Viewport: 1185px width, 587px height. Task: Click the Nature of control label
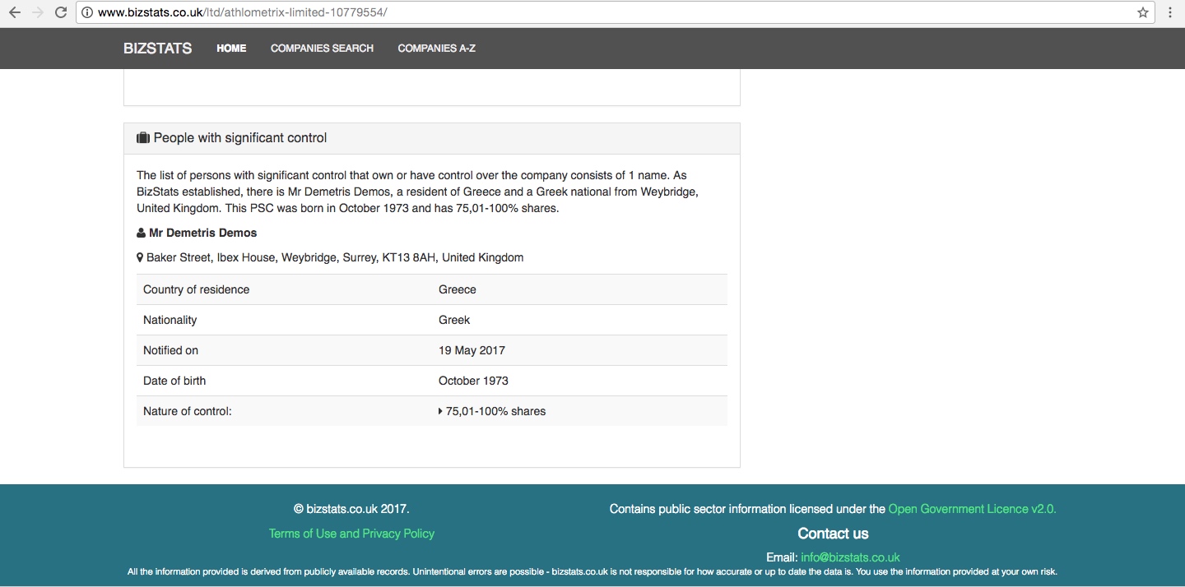tap(188, 411)
